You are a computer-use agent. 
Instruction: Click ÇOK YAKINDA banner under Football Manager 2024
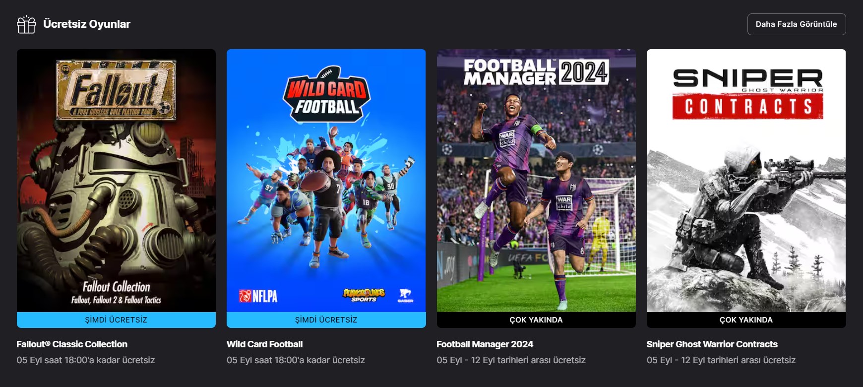(536, 320)
